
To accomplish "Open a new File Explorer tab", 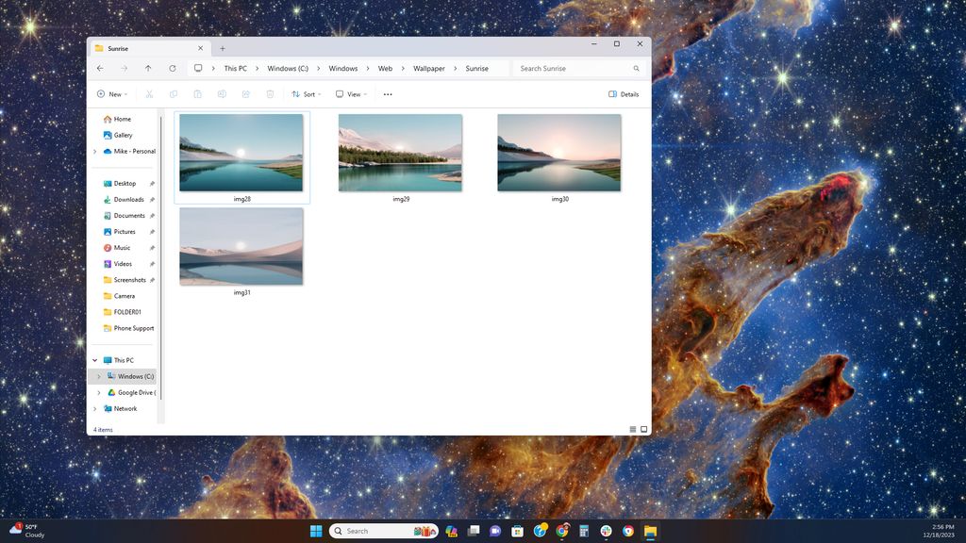I will click(x=223, y=47).
